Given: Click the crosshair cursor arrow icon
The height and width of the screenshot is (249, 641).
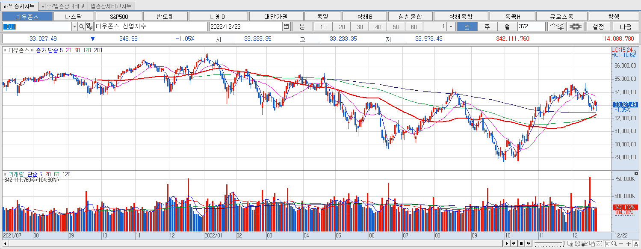Looking at the screenshot, I should (x=607, y=244).
